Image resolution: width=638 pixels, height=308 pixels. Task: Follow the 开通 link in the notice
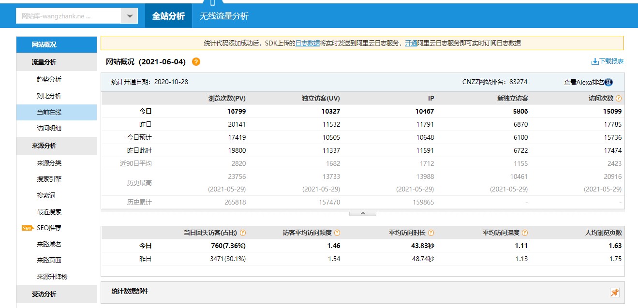pyautogui.click(x=411, y=43)
